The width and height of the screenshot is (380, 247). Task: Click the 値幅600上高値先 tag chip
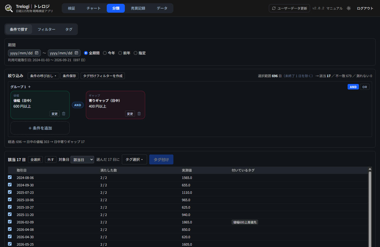tap(245, 222)
